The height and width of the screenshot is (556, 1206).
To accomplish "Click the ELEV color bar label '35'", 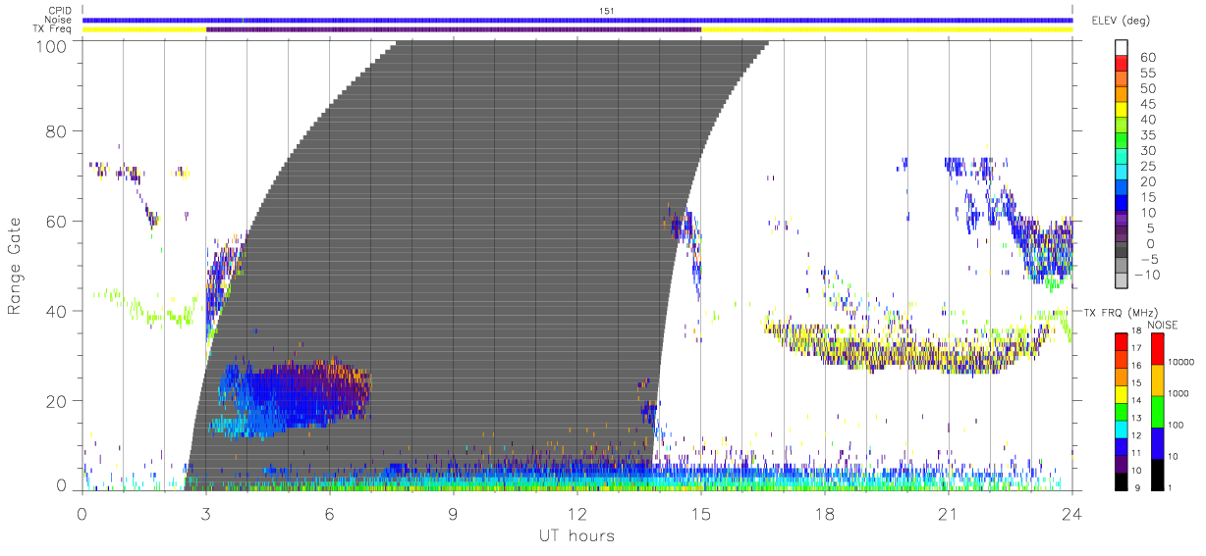I will (1148, 135).
